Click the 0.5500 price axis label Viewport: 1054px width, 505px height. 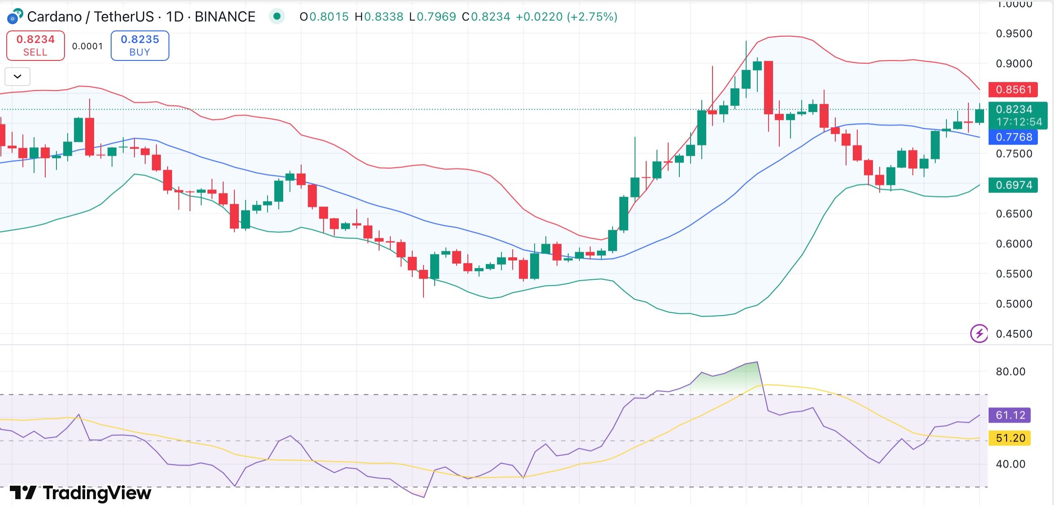(1014, 274)
